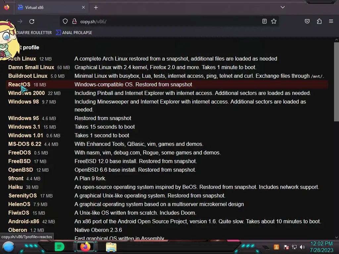
Task: Open the Start orb on taskbar
Action: click(9, 247)
